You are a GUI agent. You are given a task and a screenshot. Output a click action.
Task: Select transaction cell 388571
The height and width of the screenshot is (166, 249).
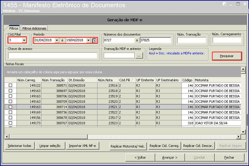[55, 85]
